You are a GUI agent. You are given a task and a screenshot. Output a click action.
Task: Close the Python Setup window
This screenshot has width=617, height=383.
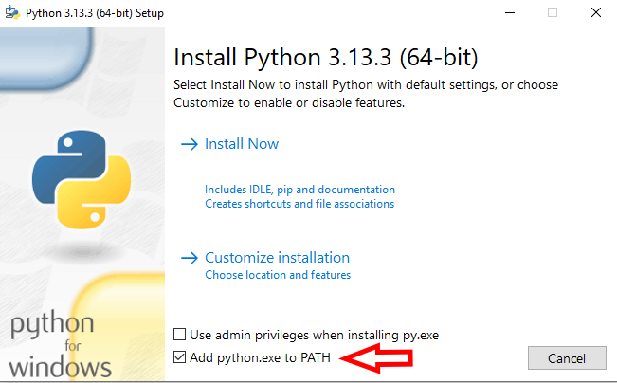tap(595, 12)
